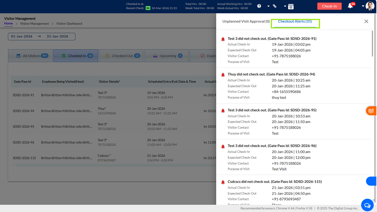The width and height of the screenshot is (377, 212).
Task: Expand the dropdown arrow next to profile avatar
Action: coord(363,6)
